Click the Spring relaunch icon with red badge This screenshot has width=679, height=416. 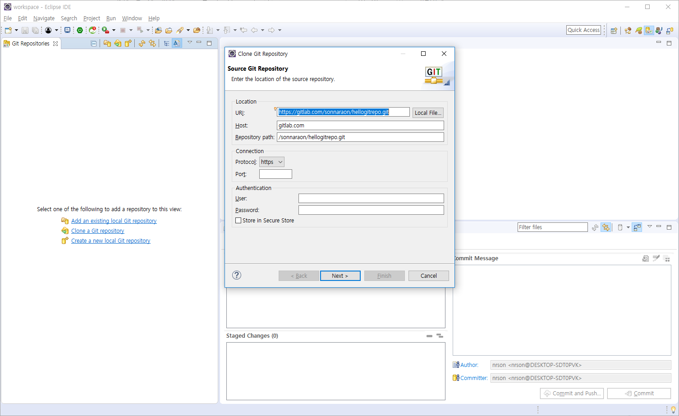(92, 30)
